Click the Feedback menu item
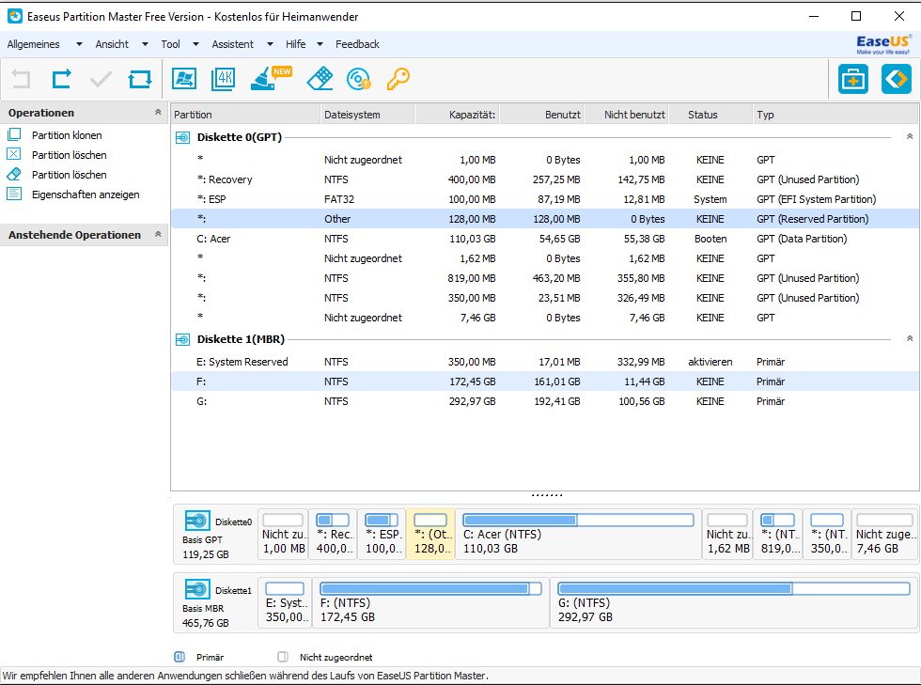 point(357,44)
